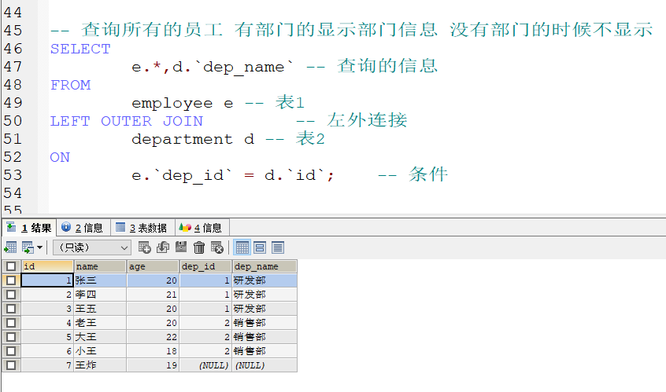Open the 3 表数据 tab
The image size is (666, 392).
142,228
